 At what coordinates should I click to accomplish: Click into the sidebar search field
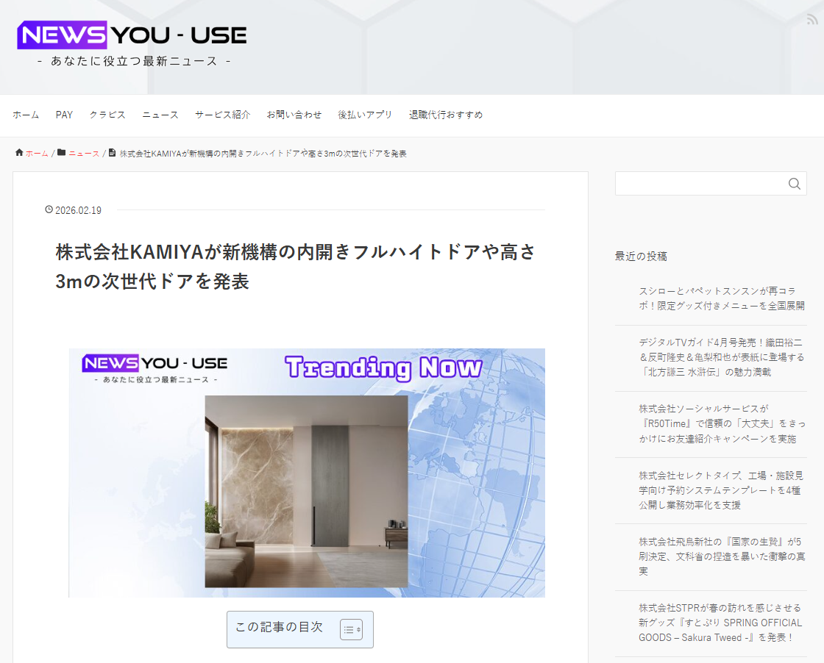(699, 184)
